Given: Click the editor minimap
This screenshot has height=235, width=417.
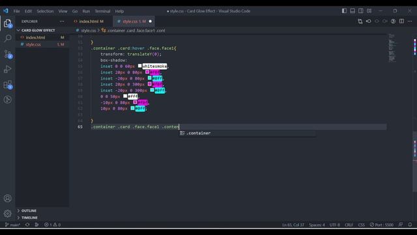Looking at the screenshot, I should 392,48.
